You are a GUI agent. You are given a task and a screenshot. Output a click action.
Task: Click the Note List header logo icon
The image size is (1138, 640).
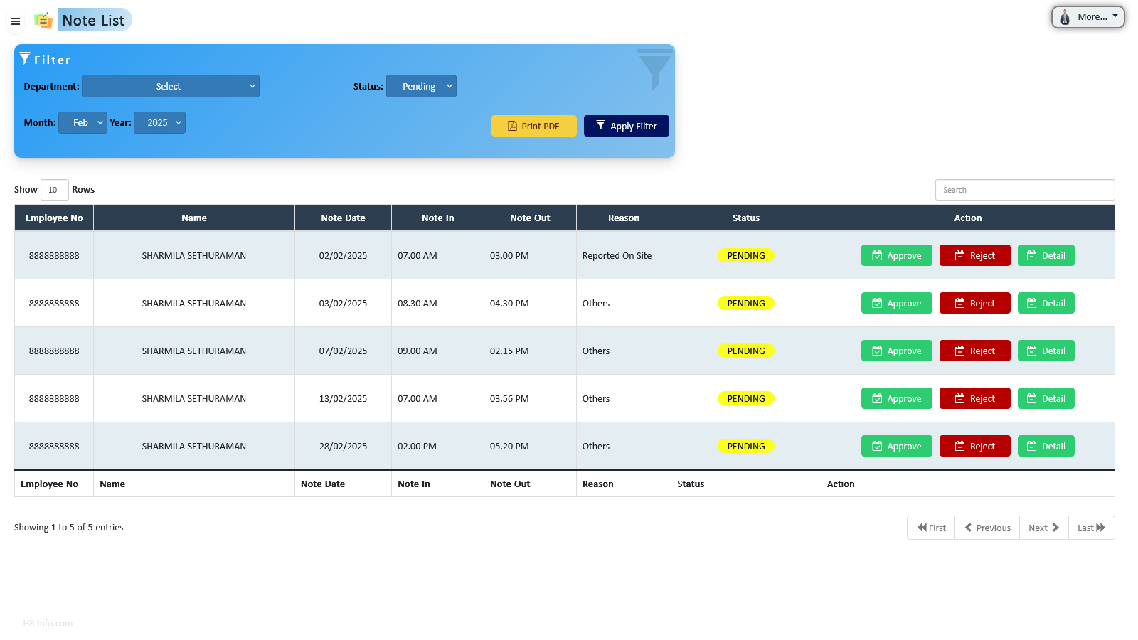43,20
